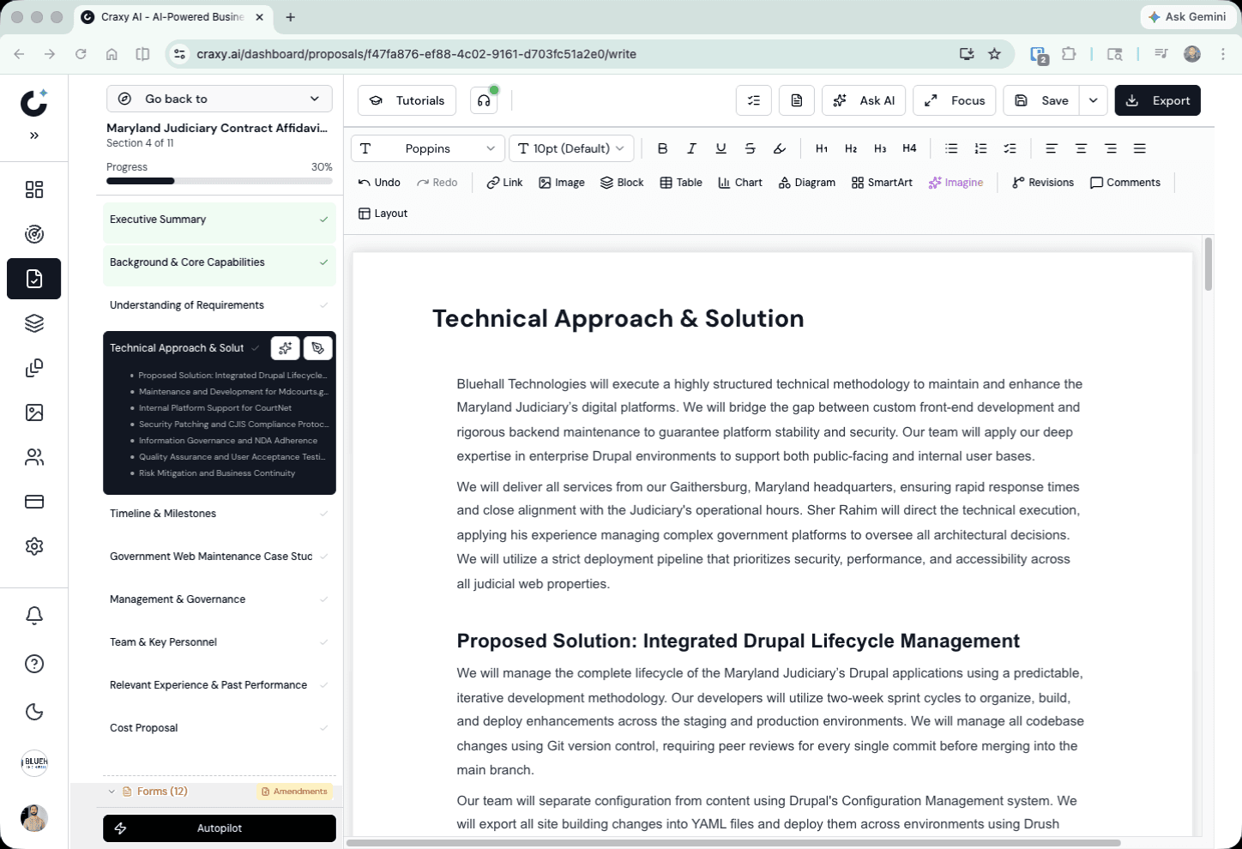Select the highlighter tool
The image size is (1242, 849).
pos(779,148)
